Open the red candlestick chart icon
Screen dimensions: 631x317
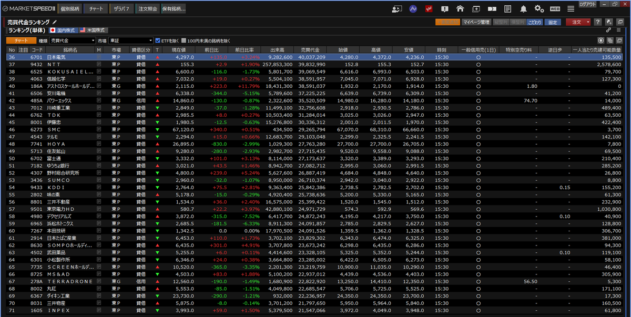click(x=429, y=8)
